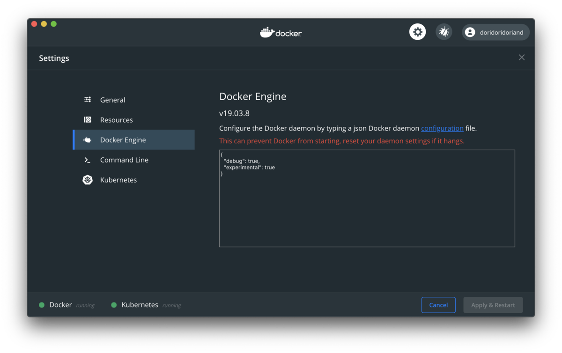Click the Docker whale logo
This screenshot has width=562, height=353.
tap(281, 32)
